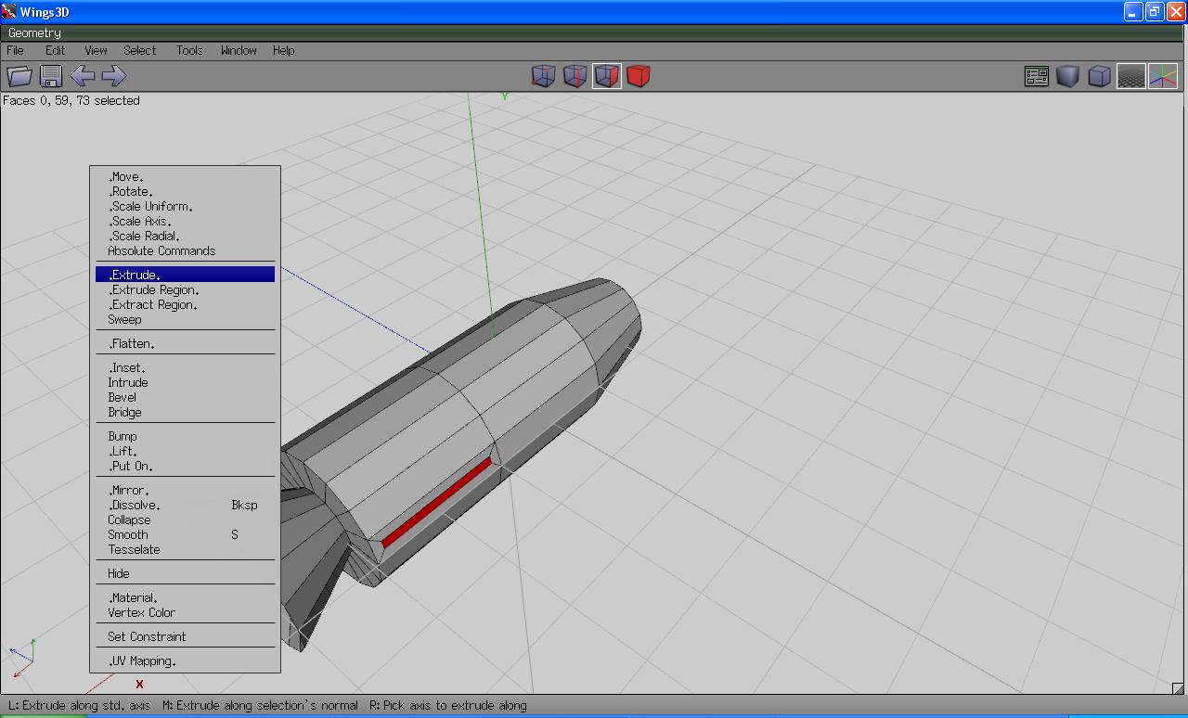Switch to edge selection mode cube
The height and width of the screenshot is (718, 1188).
pos(575,76)
